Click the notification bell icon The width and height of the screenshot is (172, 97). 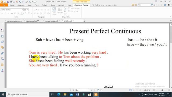click(165, 5)
